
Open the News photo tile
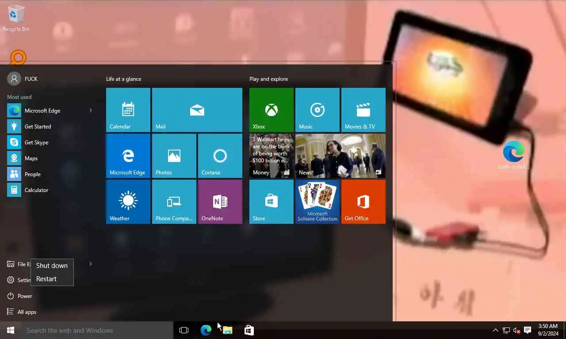[x=340, y=156]
